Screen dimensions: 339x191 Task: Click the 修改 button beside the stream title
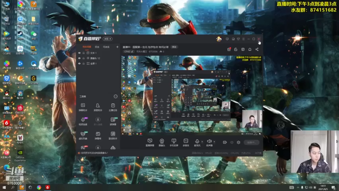coord(174,47)
